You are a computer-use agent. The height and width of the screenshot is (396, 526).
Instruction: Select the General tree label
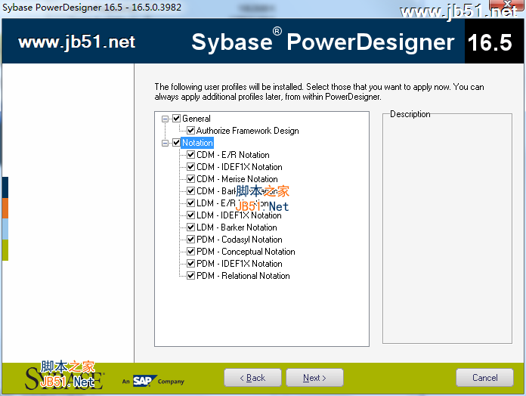[196, 119]
